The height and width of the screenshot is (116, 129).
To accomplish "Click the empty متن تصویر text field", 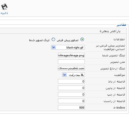I will coord(71,62).
